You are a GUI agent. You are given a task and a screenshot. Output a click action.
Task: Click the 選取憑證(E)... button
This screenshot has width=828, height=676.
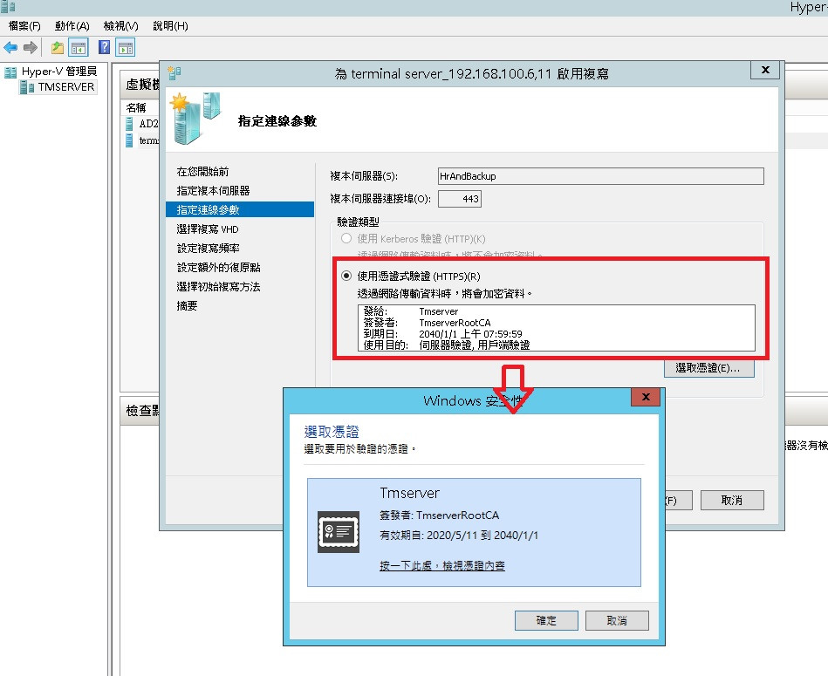(708, 368)
